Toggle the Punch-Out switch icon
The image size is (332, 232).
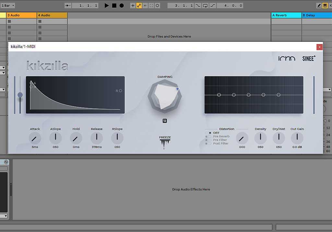point(213,6)
